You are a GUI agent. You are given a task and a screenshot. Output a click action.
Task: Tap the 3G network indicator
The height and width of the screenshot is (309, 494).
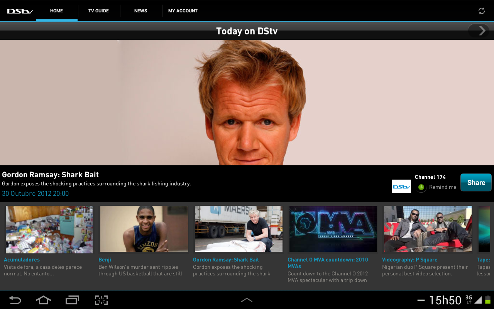[x=469, y=300]
